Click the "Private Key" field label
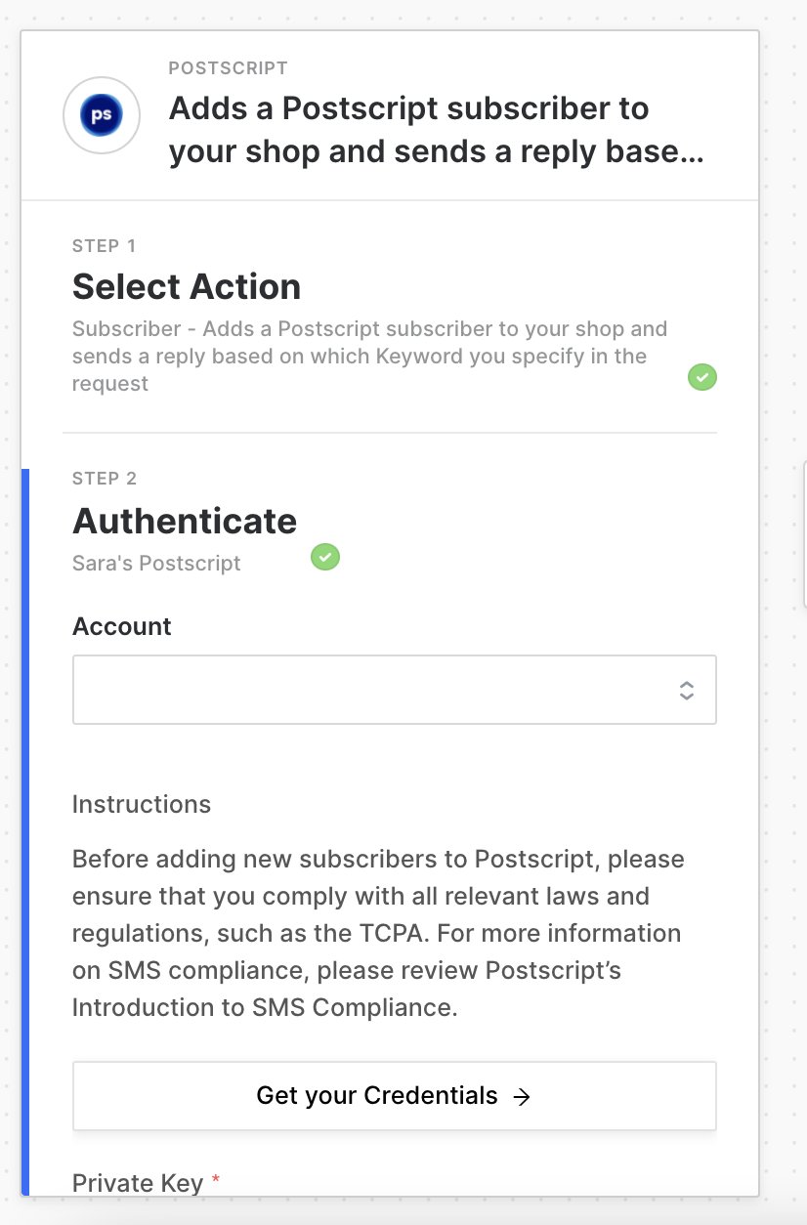The image size is (807, 1225). [138, 1183]
